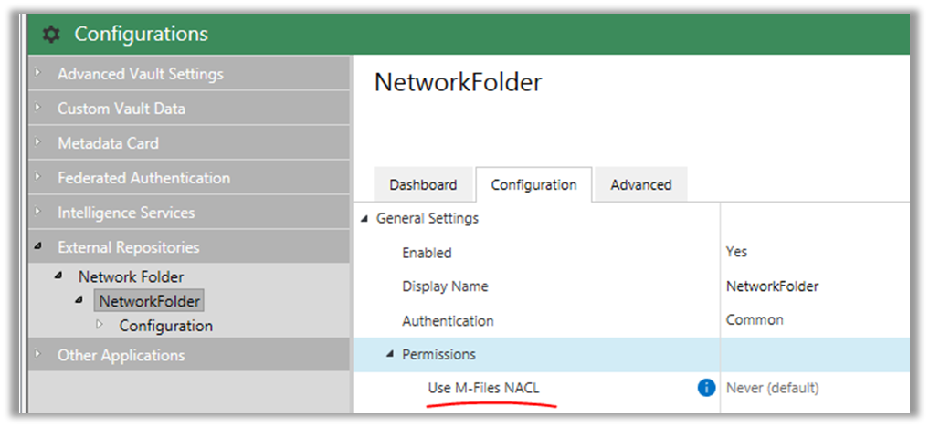Screen dimensions: 929x427
Task: Click the Permissions row label
Action: coord(438,354)
